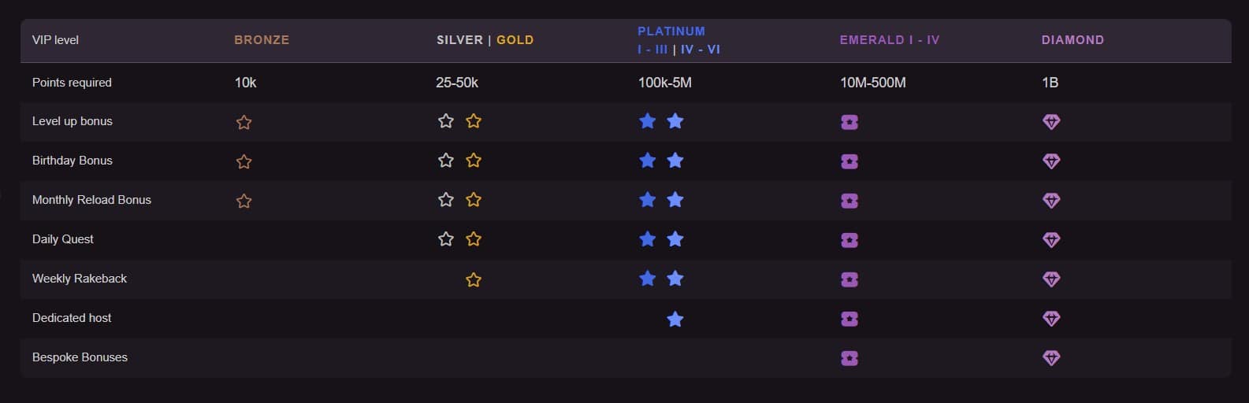
Task: Click the Diamond gem icon for Bespoke Bonuses
Action: pyautogui.click(x=1051, y=358)
